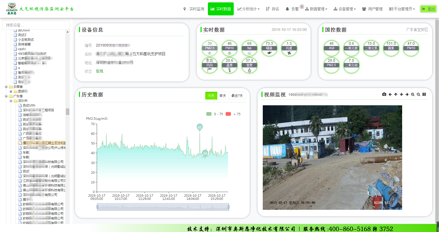
Task: Click the 搜索设备 search field
Action: (x=36, y=25)
